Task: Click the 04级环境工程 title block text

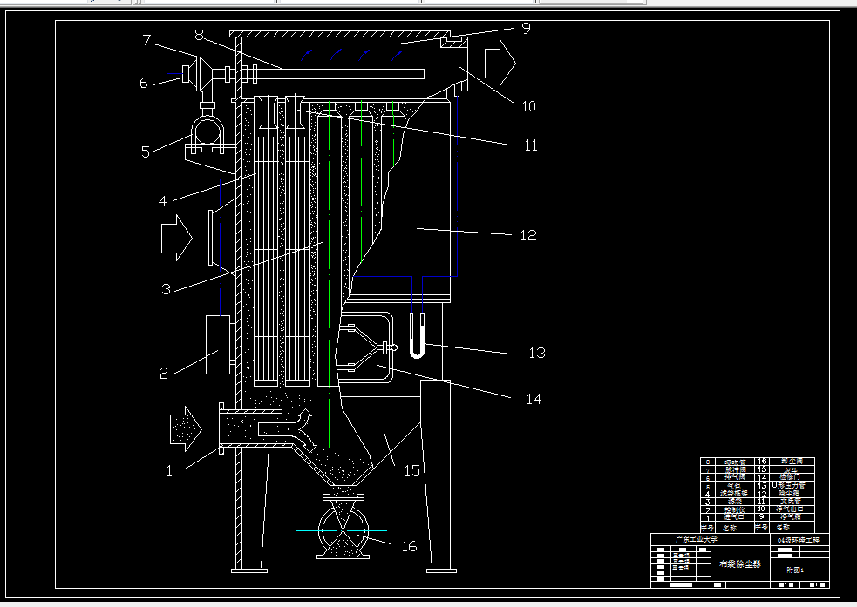Action: click(x=798, y=541)
